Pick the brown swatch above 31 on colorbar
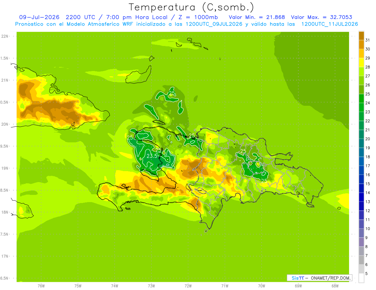376x290 pixels. [x=361, y=36]
